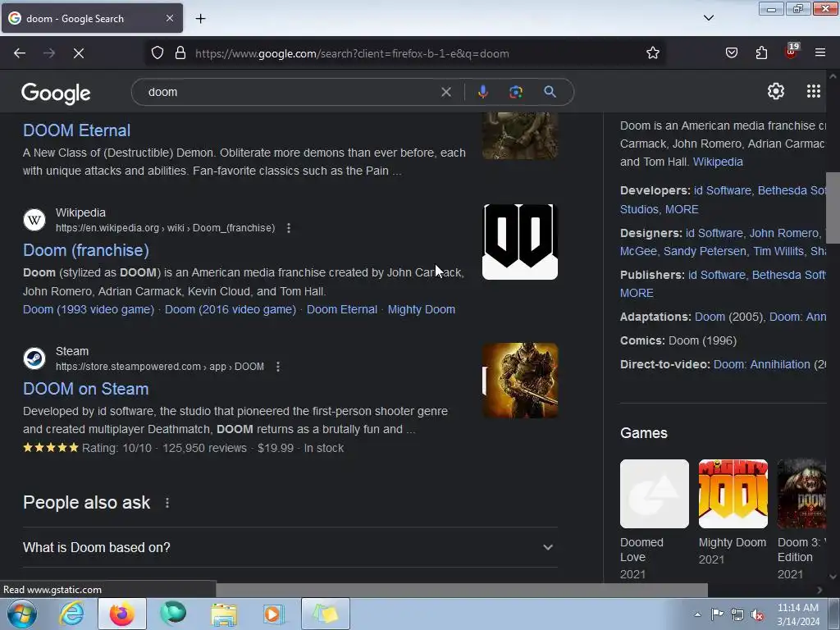Open Sandy Petersen designer link
This screenshot has width=840, height=630.
tap(705, 251)
